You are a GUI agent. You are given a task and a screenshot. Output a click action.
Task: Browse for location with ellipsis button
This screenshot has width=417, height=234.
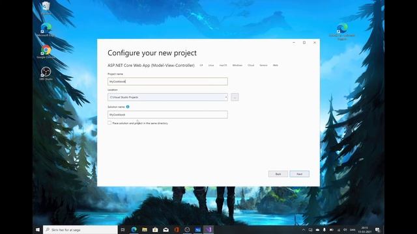tap(235, 97)
